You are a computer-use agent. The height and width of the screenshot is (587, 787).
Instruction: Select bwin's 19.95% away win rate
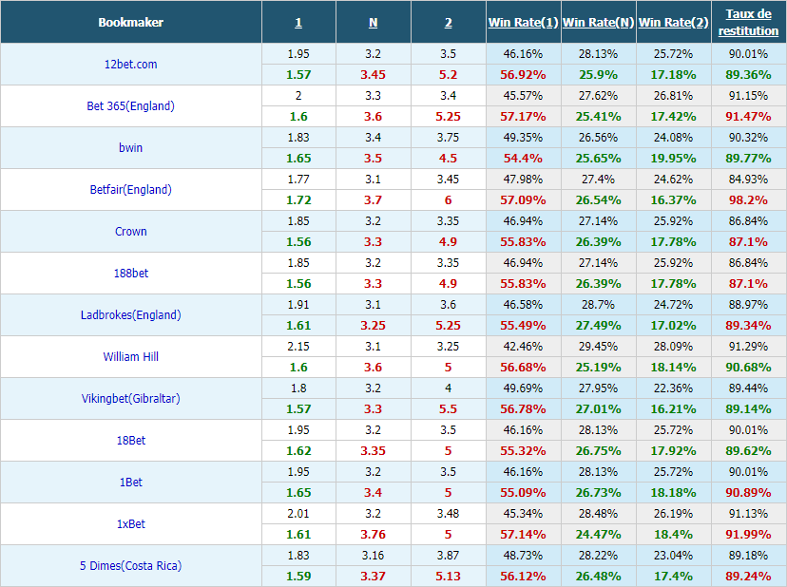673,159
